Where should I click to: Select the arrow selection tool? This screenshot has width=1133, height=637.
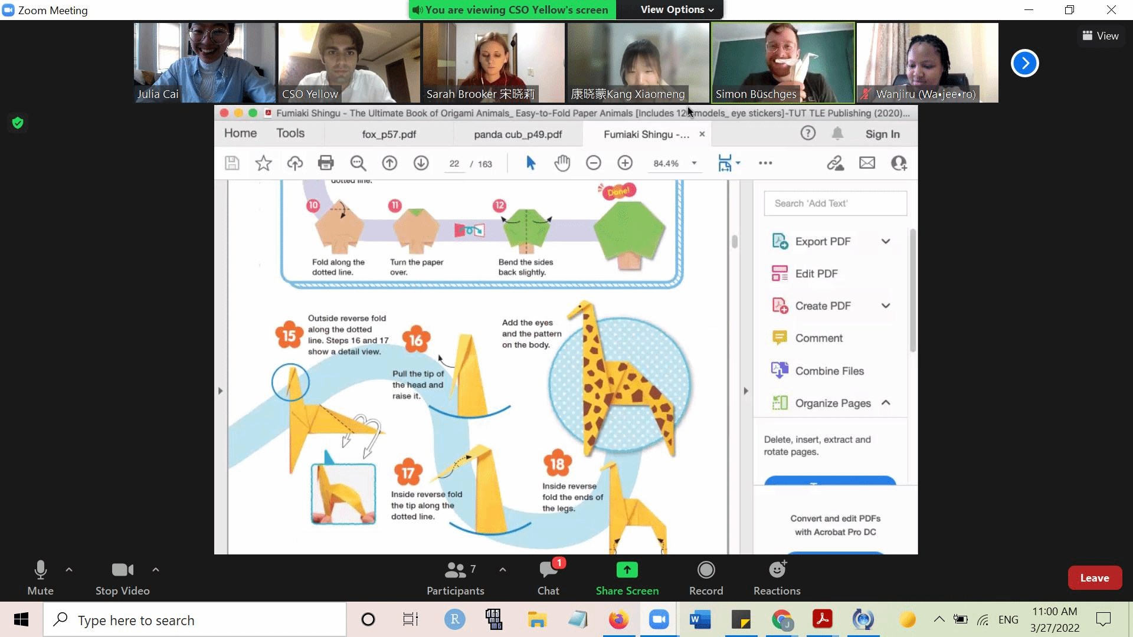(531, 163)
